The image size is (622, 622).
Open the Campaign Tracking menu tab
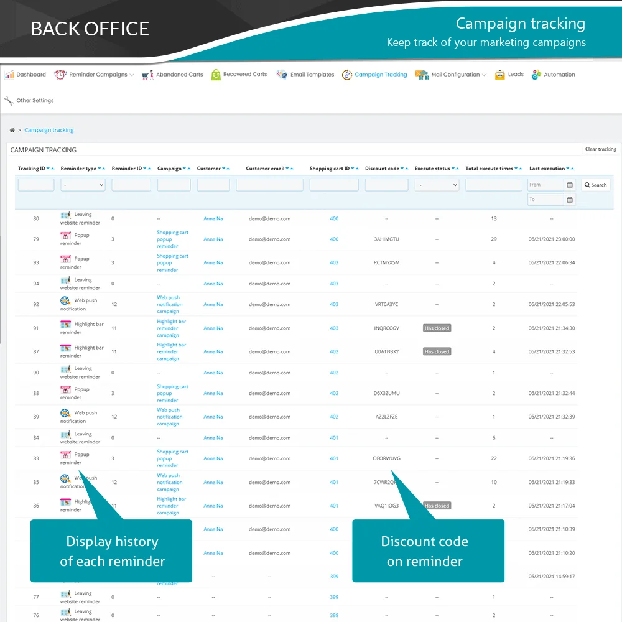coord(380,75)
